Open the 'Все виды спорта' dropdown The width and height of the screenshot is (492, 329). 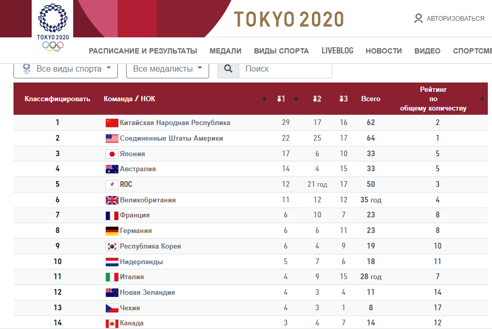point(66,68)
